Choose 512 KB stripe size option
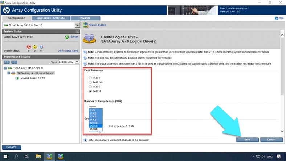The image size is (286, 161). click(x=95, y=129)
